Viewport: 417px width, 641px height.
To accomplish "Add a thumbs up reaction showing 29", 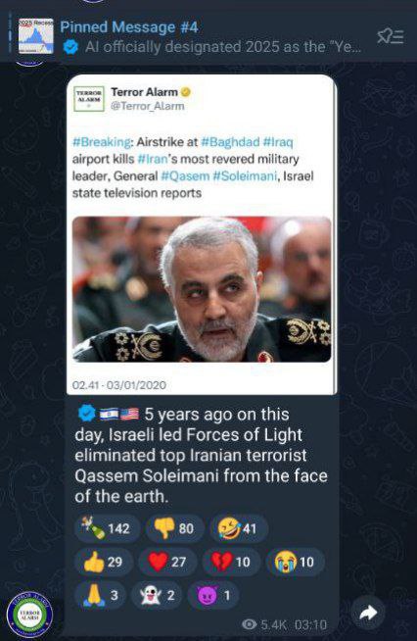I will tap(104, 563).
